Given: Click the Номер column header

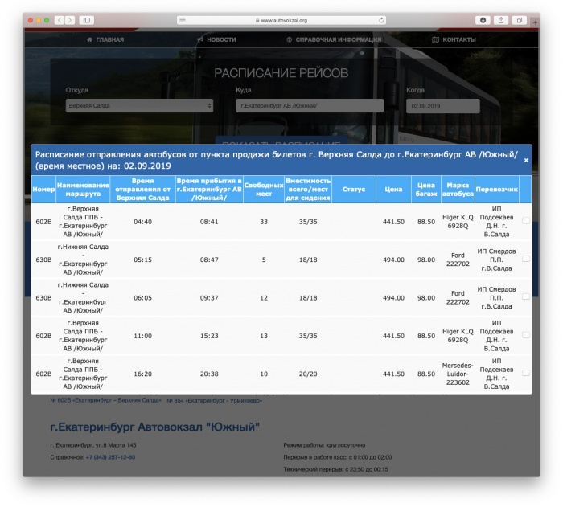Looking at the screenshot, I should pyautogui.click(x=43, y=190).
